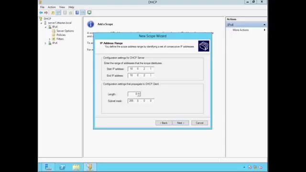Open the Help menu
The image size is (306, 172).
71,7
